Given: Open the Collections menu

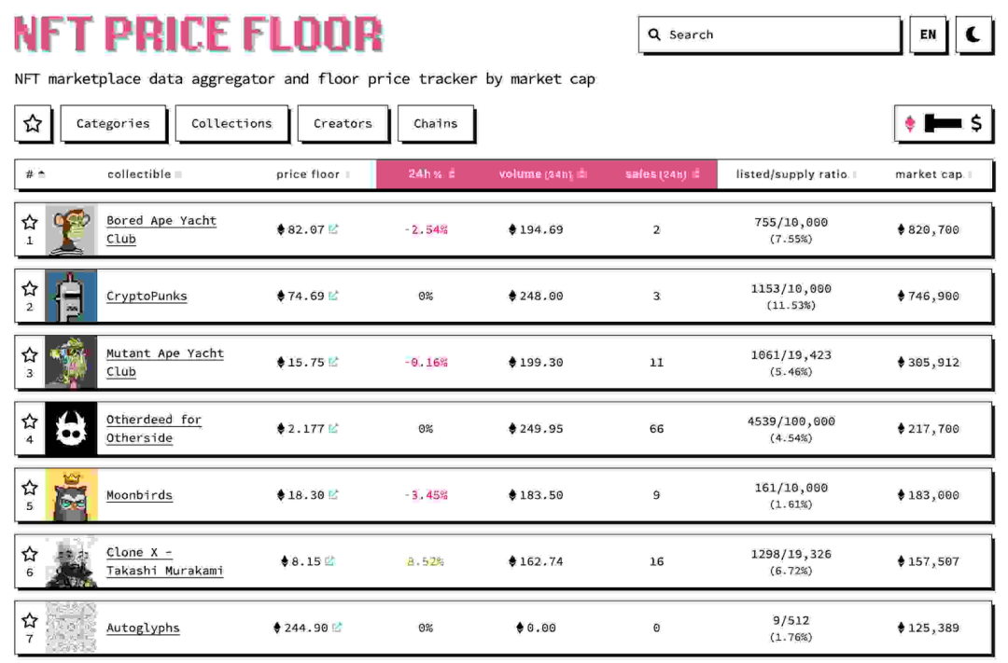Looking at the screenshot, I should pos(231,123).
